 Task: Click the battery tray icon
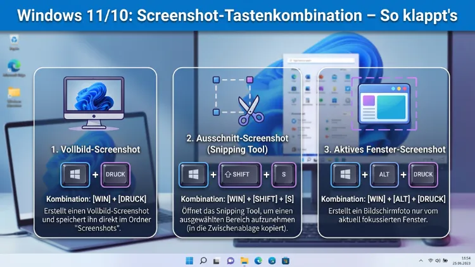pyautogui.click(x=445, y=261)
